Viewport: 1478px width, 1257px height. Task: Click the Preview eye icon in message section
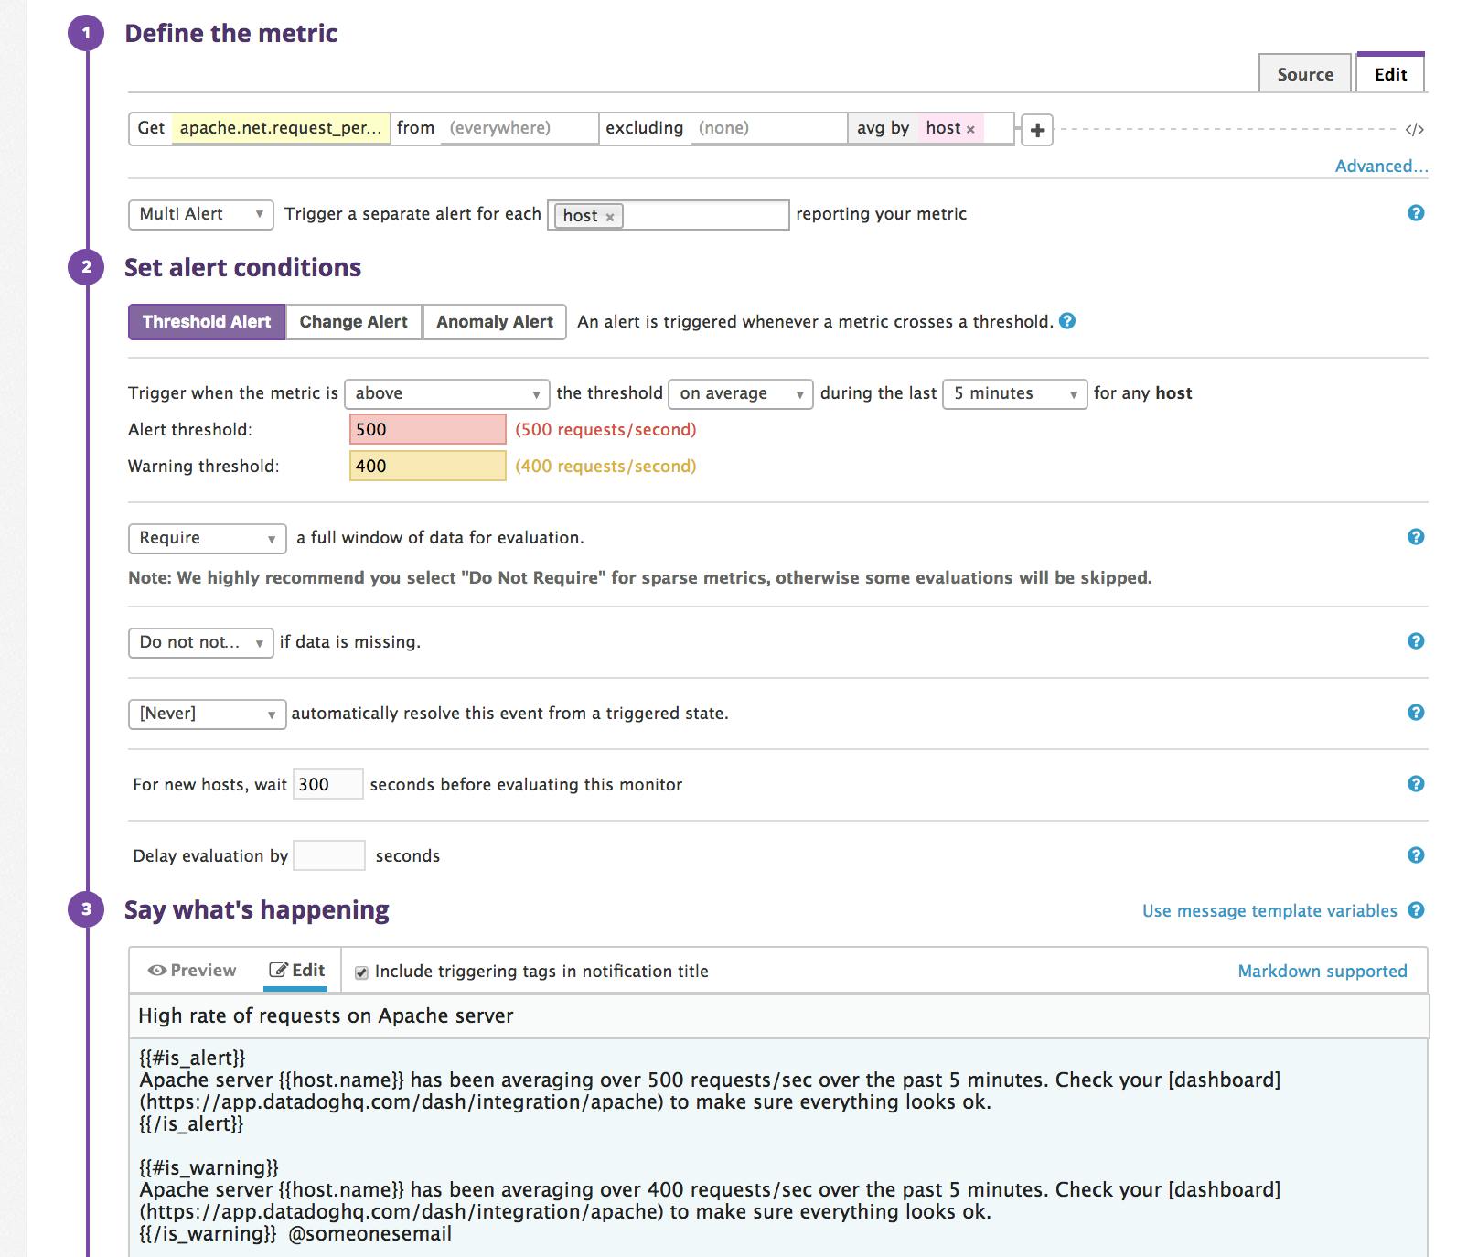tap(157, 970)
